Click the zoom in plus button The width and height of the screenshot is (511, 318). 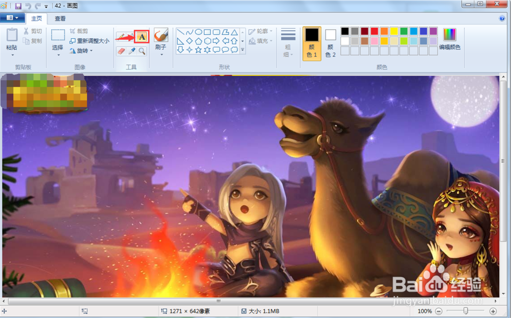click(493, 311)
